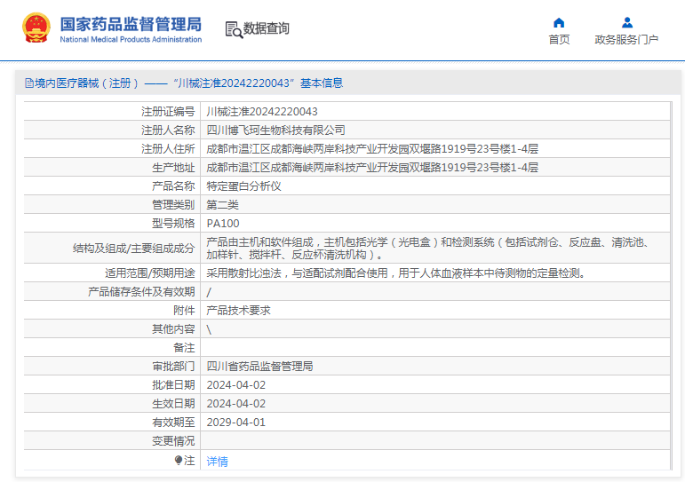Open the 详情 link

tap(217, 461)
